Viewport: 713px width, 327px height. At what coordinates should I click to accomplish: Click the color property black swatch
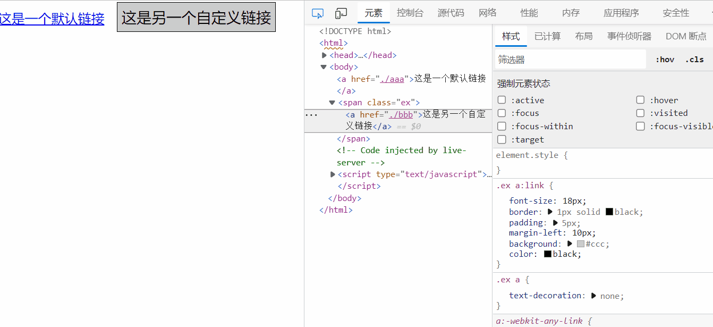click(x=547, y=254)
